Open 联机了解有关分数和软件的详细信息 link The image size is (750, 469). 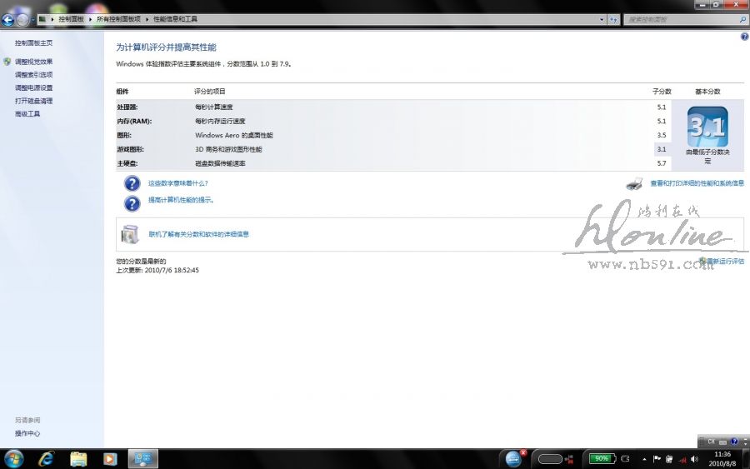coord(198,234)
